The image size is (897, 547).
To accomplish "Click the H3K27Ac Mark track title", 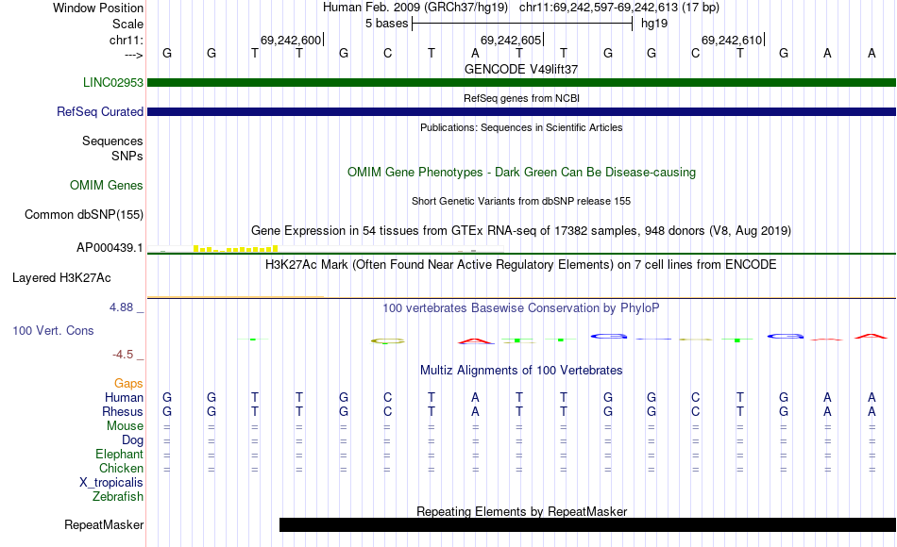I will coord(521,265).
